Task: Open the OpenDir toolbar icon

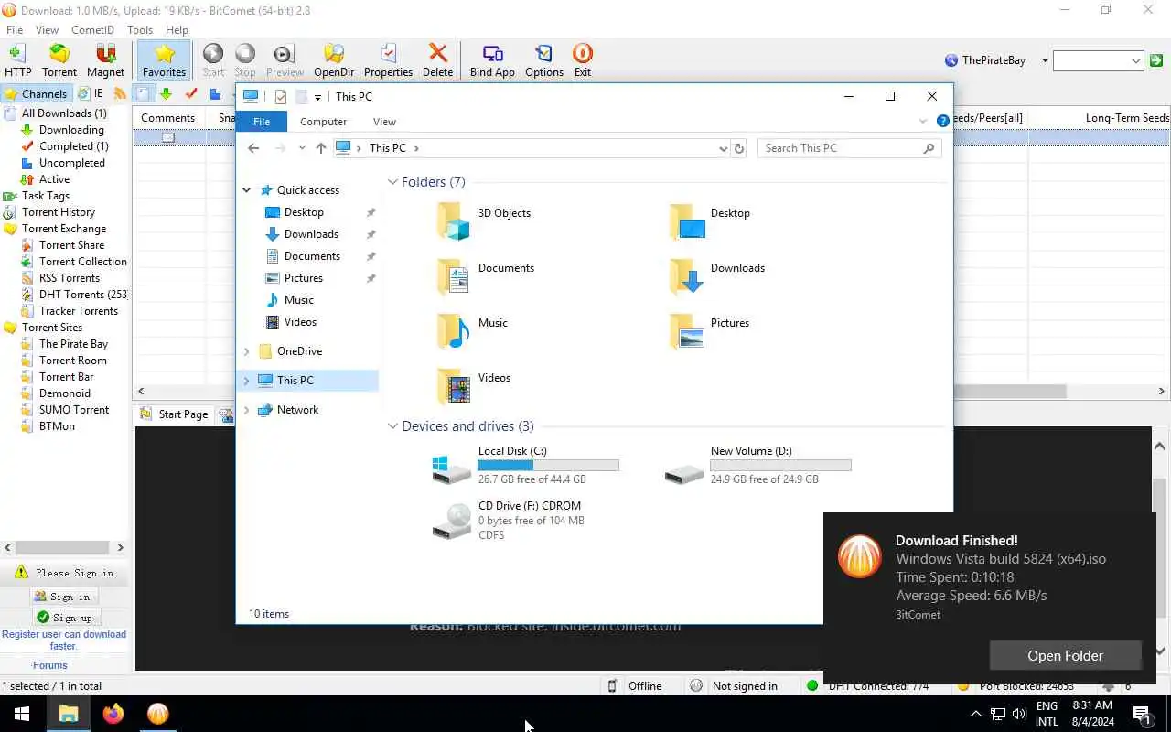Action: click(334, 60)
